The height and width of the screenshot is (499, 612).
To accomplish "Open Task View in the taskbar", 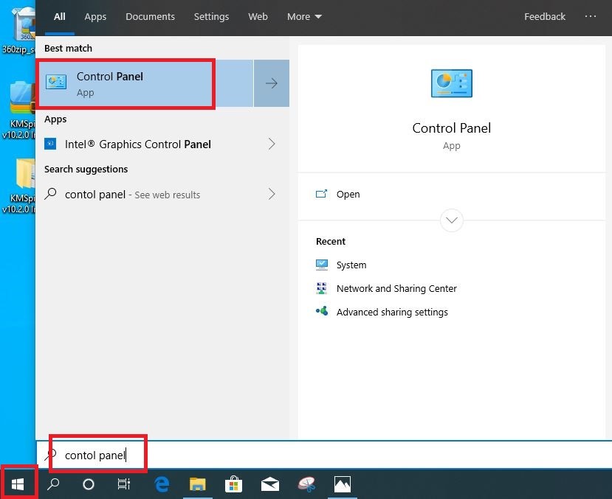I will 124,484.
